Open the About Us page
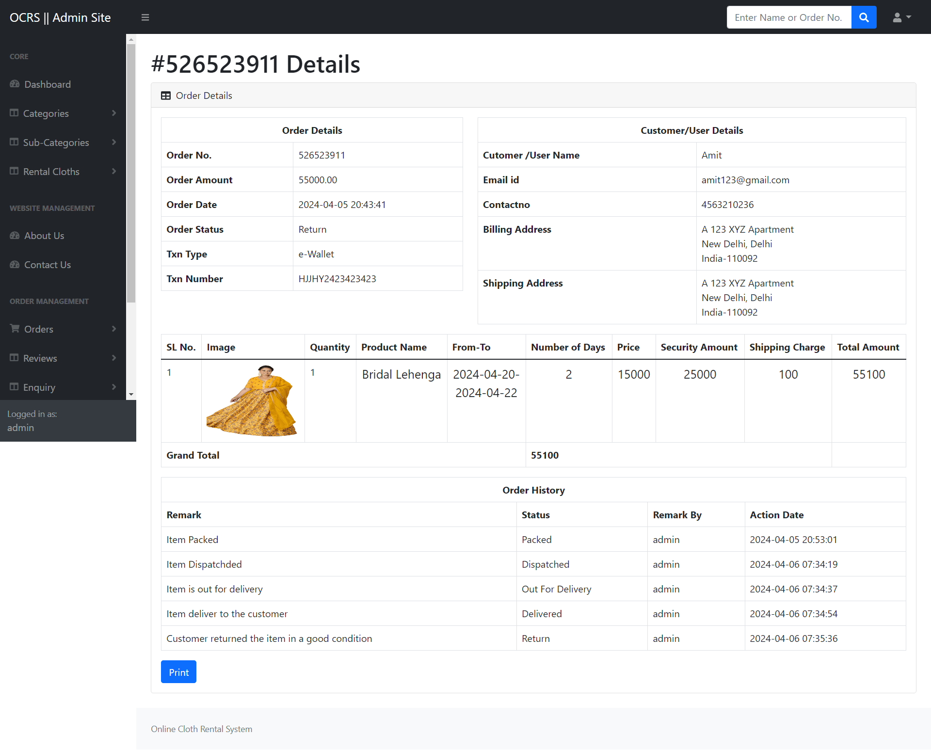 click(44, 235)
